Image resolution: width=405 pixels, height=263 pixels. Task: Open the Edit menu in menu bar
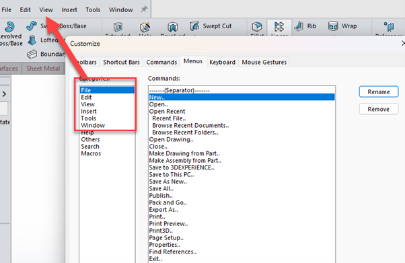[x=26, y=10]
